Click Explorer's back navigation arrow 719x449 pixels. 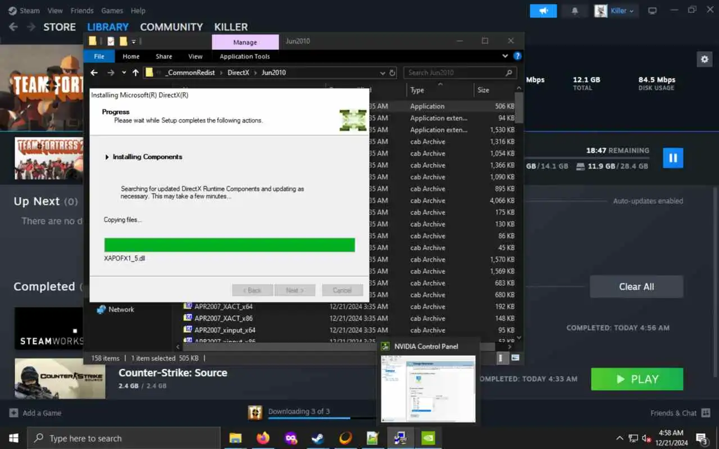tap(94, 72)
